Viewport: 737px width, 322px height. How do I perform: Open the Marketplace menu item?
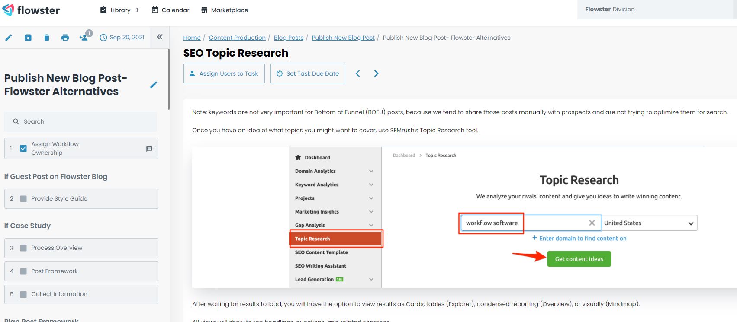coord(225,10)
